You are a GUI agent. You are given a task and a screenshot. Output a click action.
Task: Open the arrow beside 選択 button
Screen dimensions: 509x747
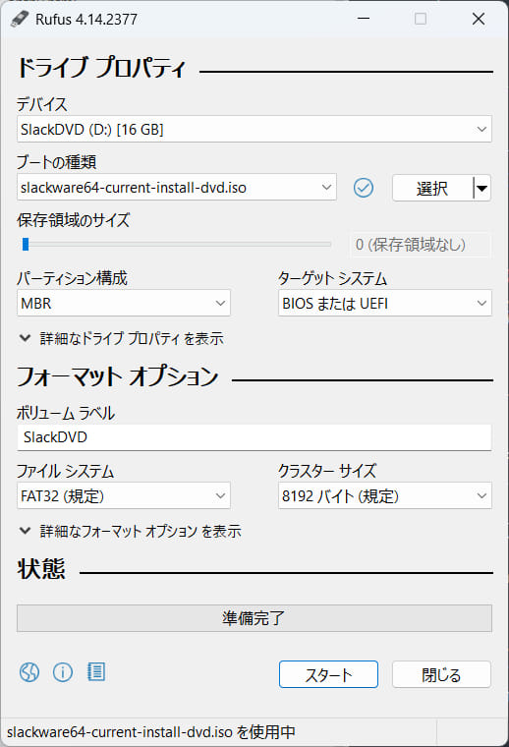pos(481,188)
